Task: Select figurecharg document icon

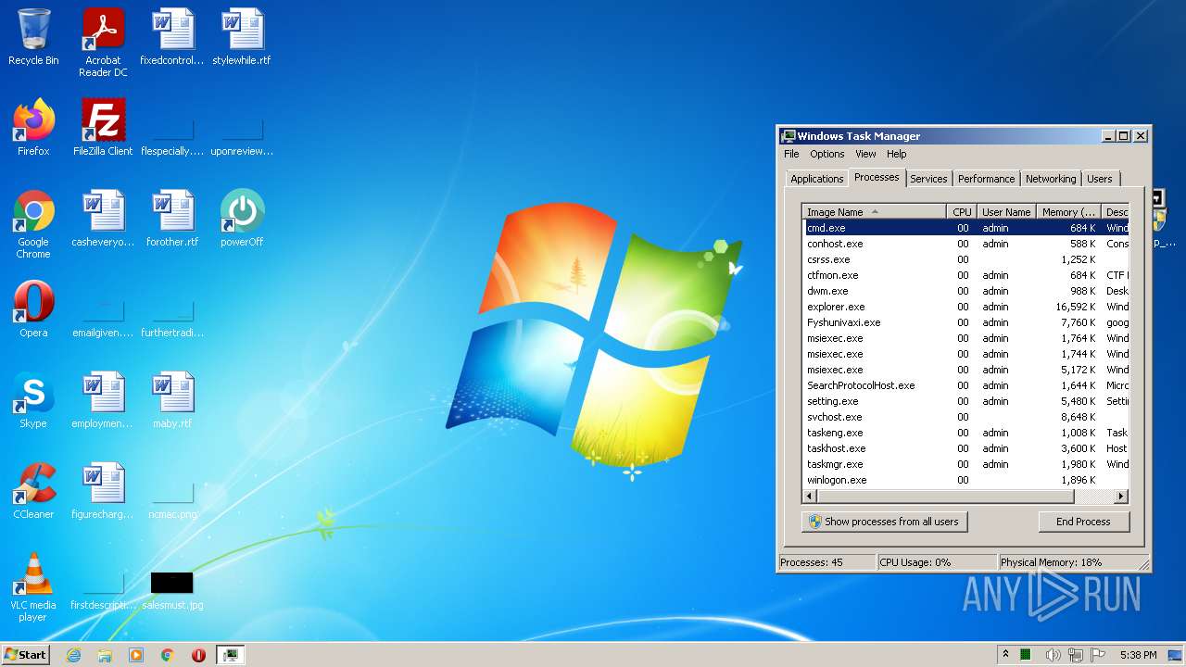Action: 103,491
